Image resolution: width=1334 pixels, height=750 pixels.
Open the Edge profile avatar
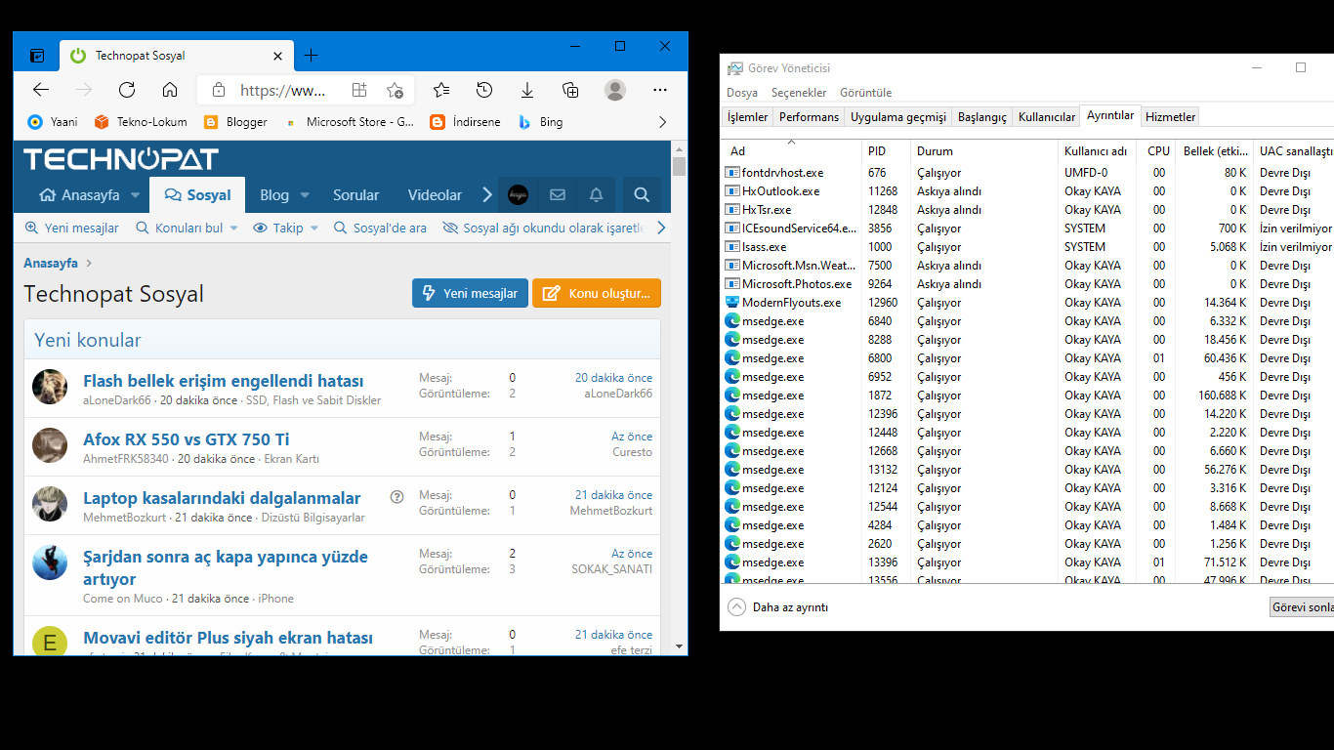[615, 90]
